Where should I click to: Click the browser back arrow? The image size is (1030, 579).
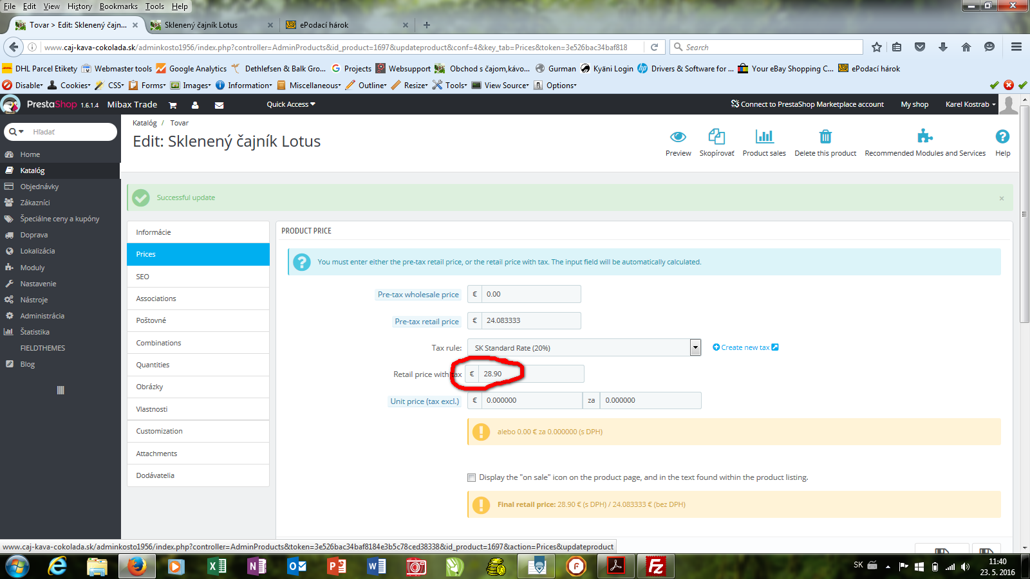pyautogui.click(x=13, y=47)
